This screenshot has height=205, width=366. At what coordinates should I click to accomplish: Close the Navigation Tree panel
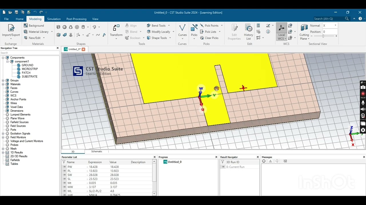pos(57,48)
